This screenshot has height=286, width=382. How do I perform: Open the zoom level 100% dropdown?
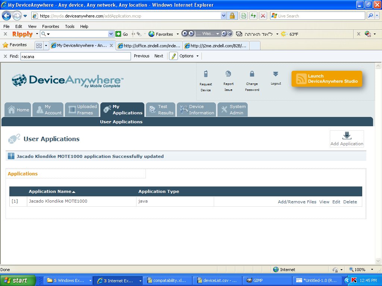tap(372, 270)
